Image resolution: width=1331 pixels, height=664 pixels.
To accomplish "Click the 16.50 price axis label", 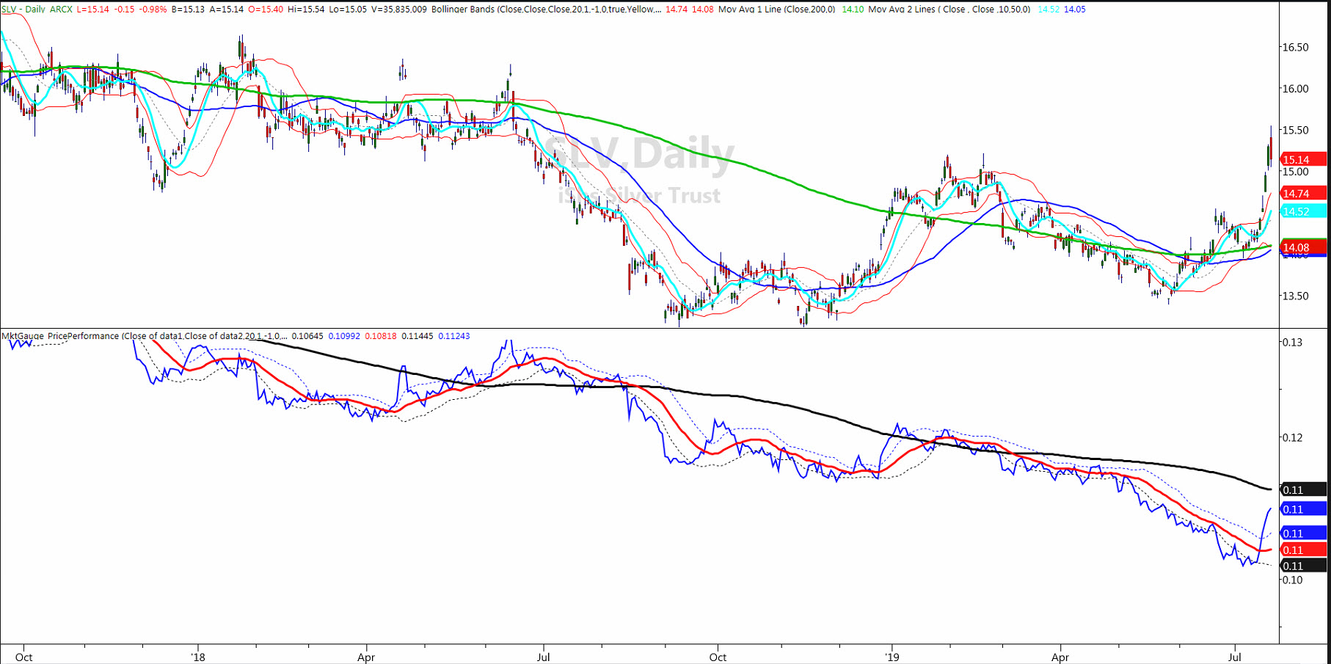I will [x=1295, y=47].
